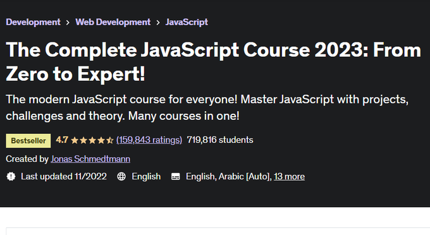Image resolution: width=430 pixels, height=235 pixels.
Task: Click chevron between Development and Web Development
Action: (x=68, y=23)
